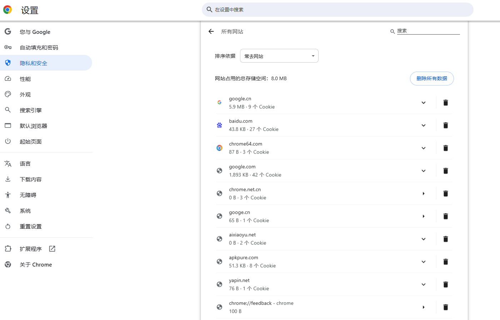
Task: Click the shield icon for 隐私和安全
Action: (x=8, y=63)
